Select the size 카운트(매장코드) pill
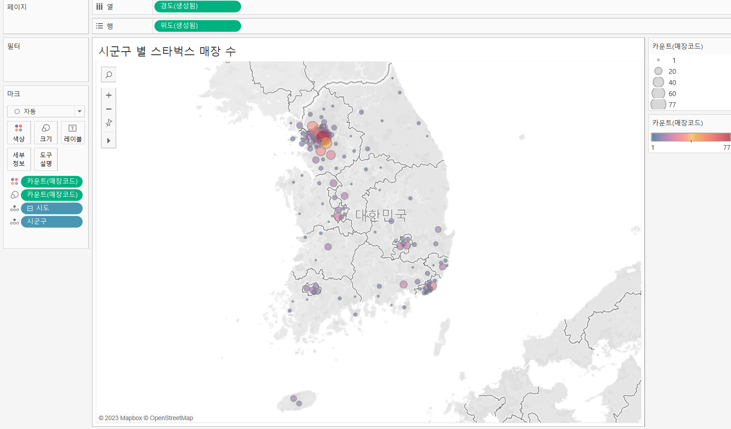This screenshot has height=429, width=731. 52,195
